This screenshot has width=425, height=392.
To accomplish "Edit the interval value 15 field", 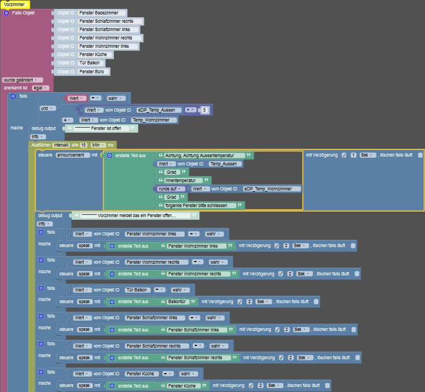I will tap(83, 145).
